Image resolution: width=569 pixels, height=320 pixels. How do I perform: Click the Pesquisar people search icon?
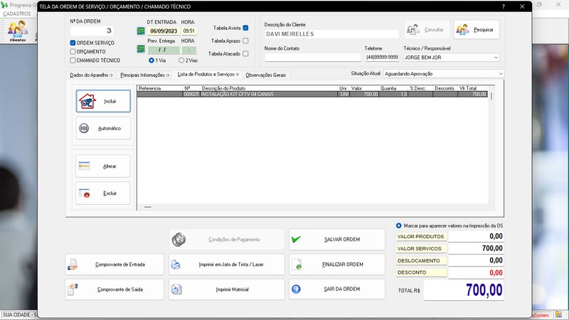[462, 29]
